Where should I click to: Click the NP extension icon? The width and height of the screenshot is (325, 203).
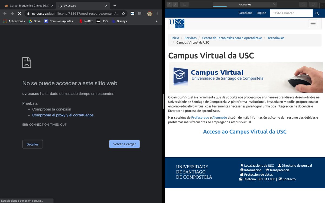click(x=140, y=14)
